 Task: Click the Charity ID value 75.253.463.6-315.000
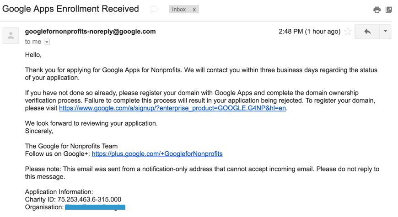click(x=89, y=200)
